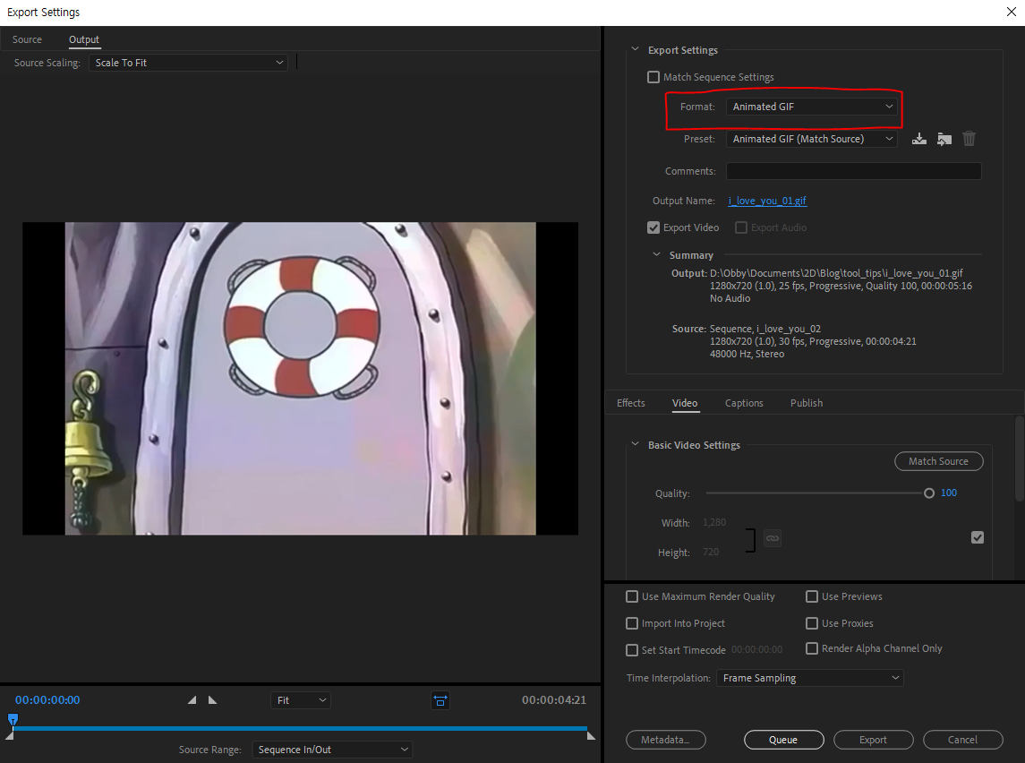This screenshot has width=1025, height=763.
Task: Open the Fit zoom level dropdown
Action: click(301, 700)
